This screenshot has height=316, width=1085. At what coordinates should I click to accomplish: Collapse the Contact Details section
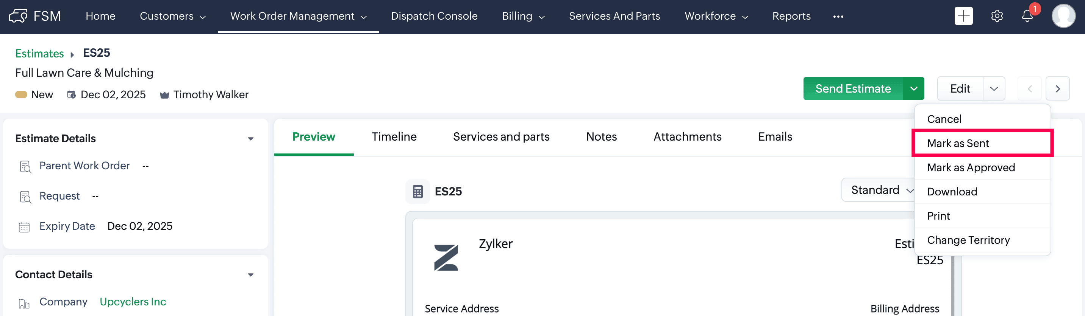(251, 275)
